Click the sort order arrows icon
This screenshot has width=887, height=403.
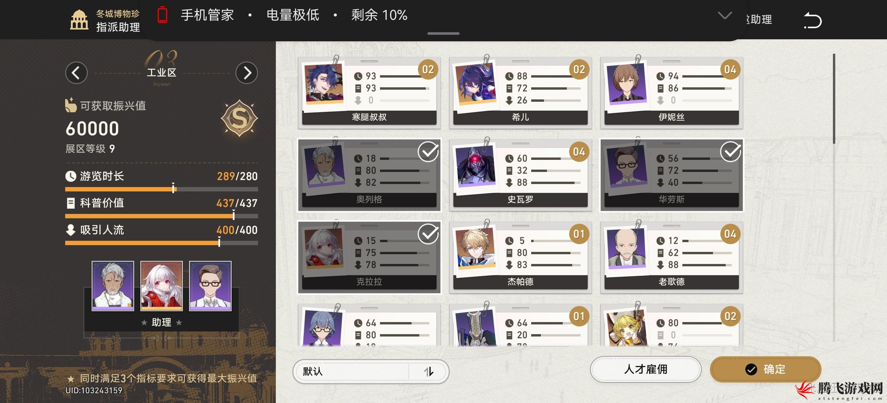pyautogui.click(x=428, y=371)
